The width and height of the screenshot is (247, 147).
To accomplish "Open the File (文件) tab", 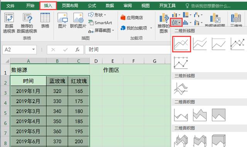I will [10, 6].
